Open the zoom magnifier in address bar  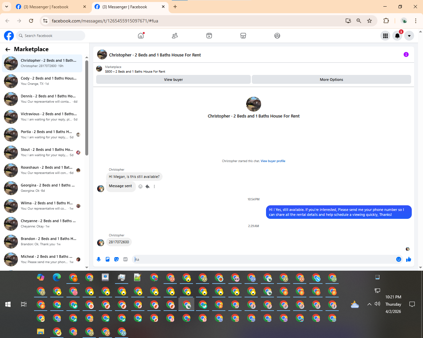tap(359, 21)
